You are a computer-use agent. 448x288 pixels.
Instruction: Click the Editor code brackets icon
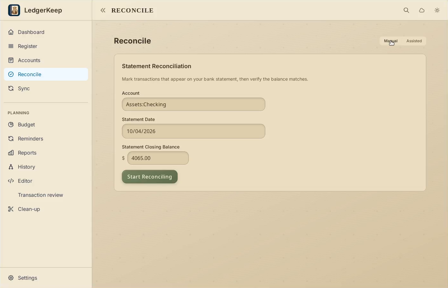click(x=11, y=181)
